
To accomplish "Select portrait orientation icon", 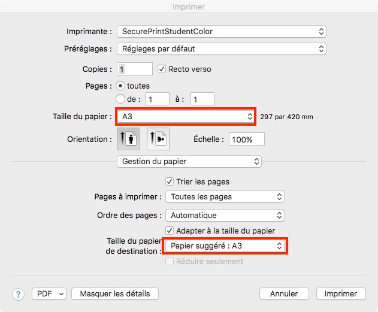I will click(128, 138).
